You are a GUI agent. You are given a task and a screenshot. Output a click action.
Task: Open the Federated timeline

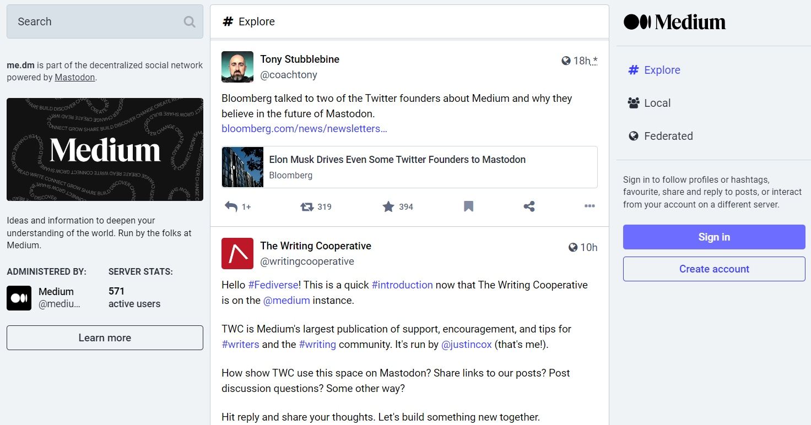tap(668, 136)
